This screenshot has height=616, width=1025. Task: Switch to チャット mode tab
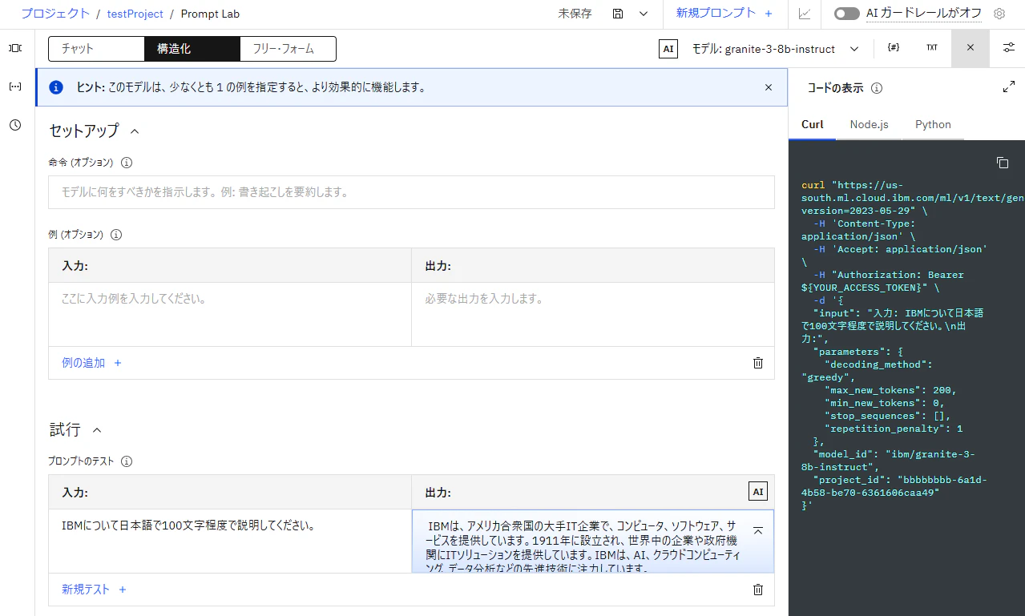tap(96, 49)
